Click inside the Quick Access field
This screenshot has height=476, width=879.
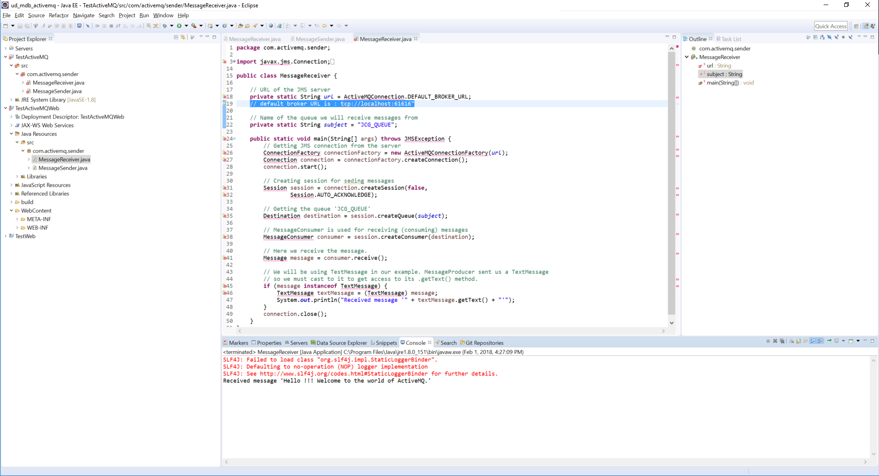[x=831, y=26]
